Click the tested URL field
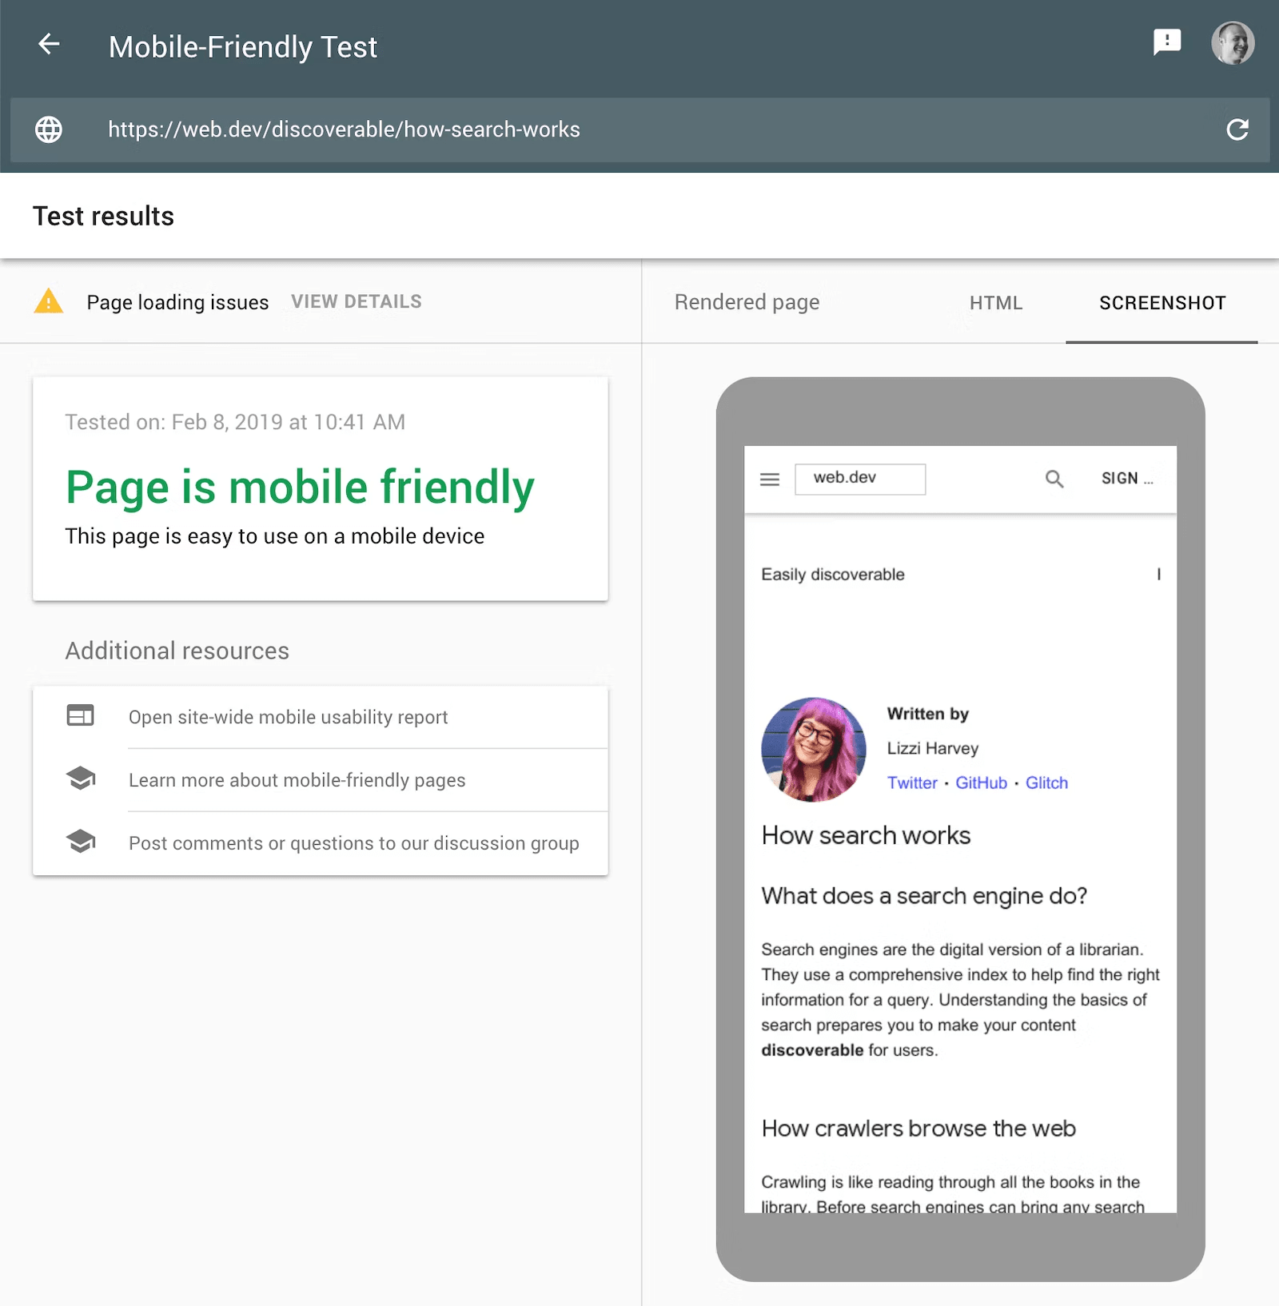 click(x=344, y=129)
